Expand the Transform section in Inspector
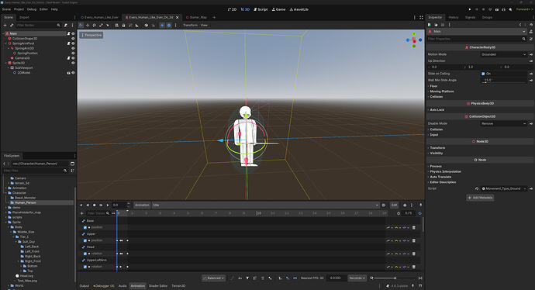Screen dimensions: 535x290 pos(437,148)
